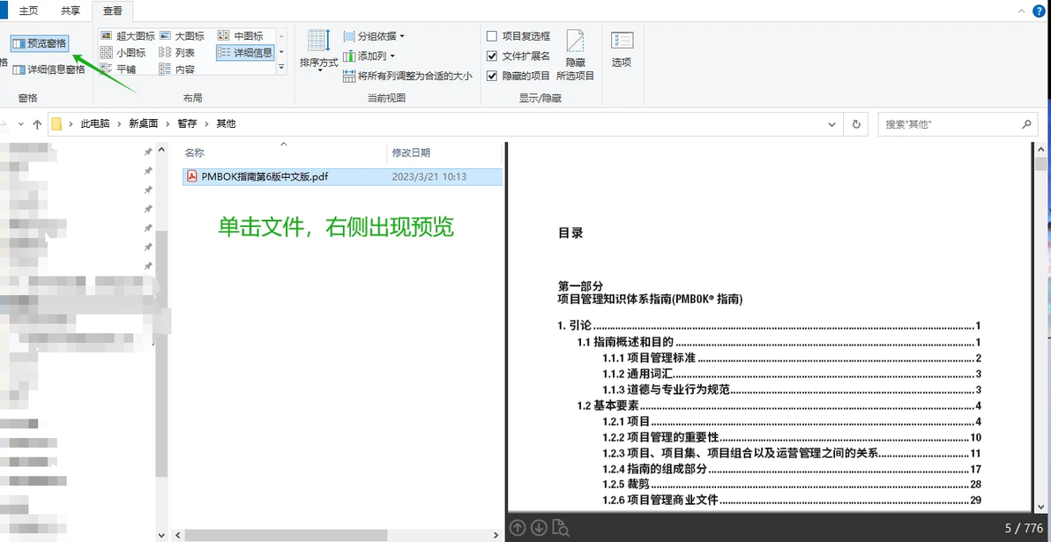Viewport: 1051px width, 542px height.
Task: Click the file list horizontal scrollbar
Action: [x=286, y=535]
